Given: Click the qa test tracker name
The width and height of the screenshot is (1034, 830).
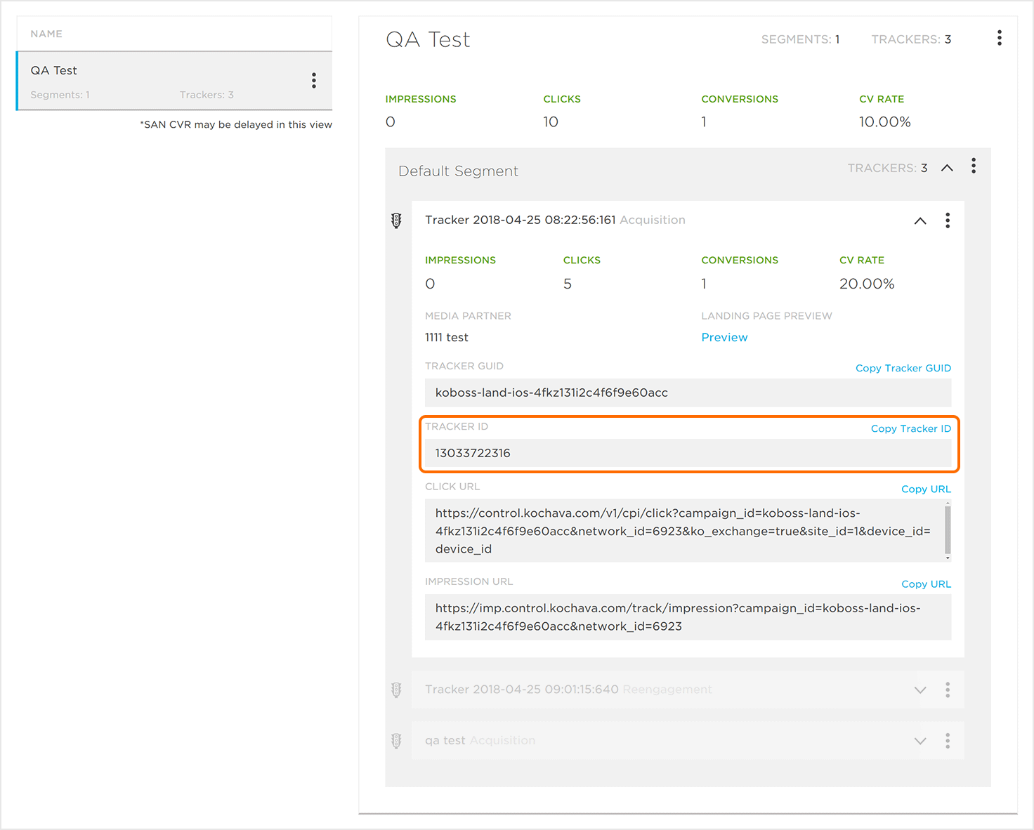Looking at the screenshot, I should pos(445,740).
